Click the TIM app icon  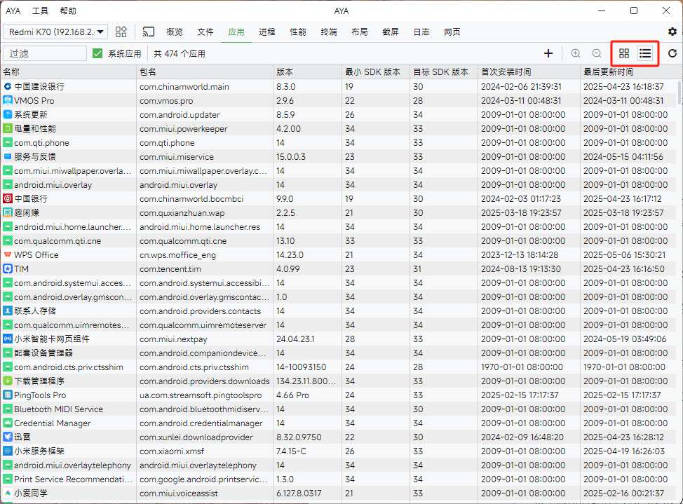click(8, 268)
